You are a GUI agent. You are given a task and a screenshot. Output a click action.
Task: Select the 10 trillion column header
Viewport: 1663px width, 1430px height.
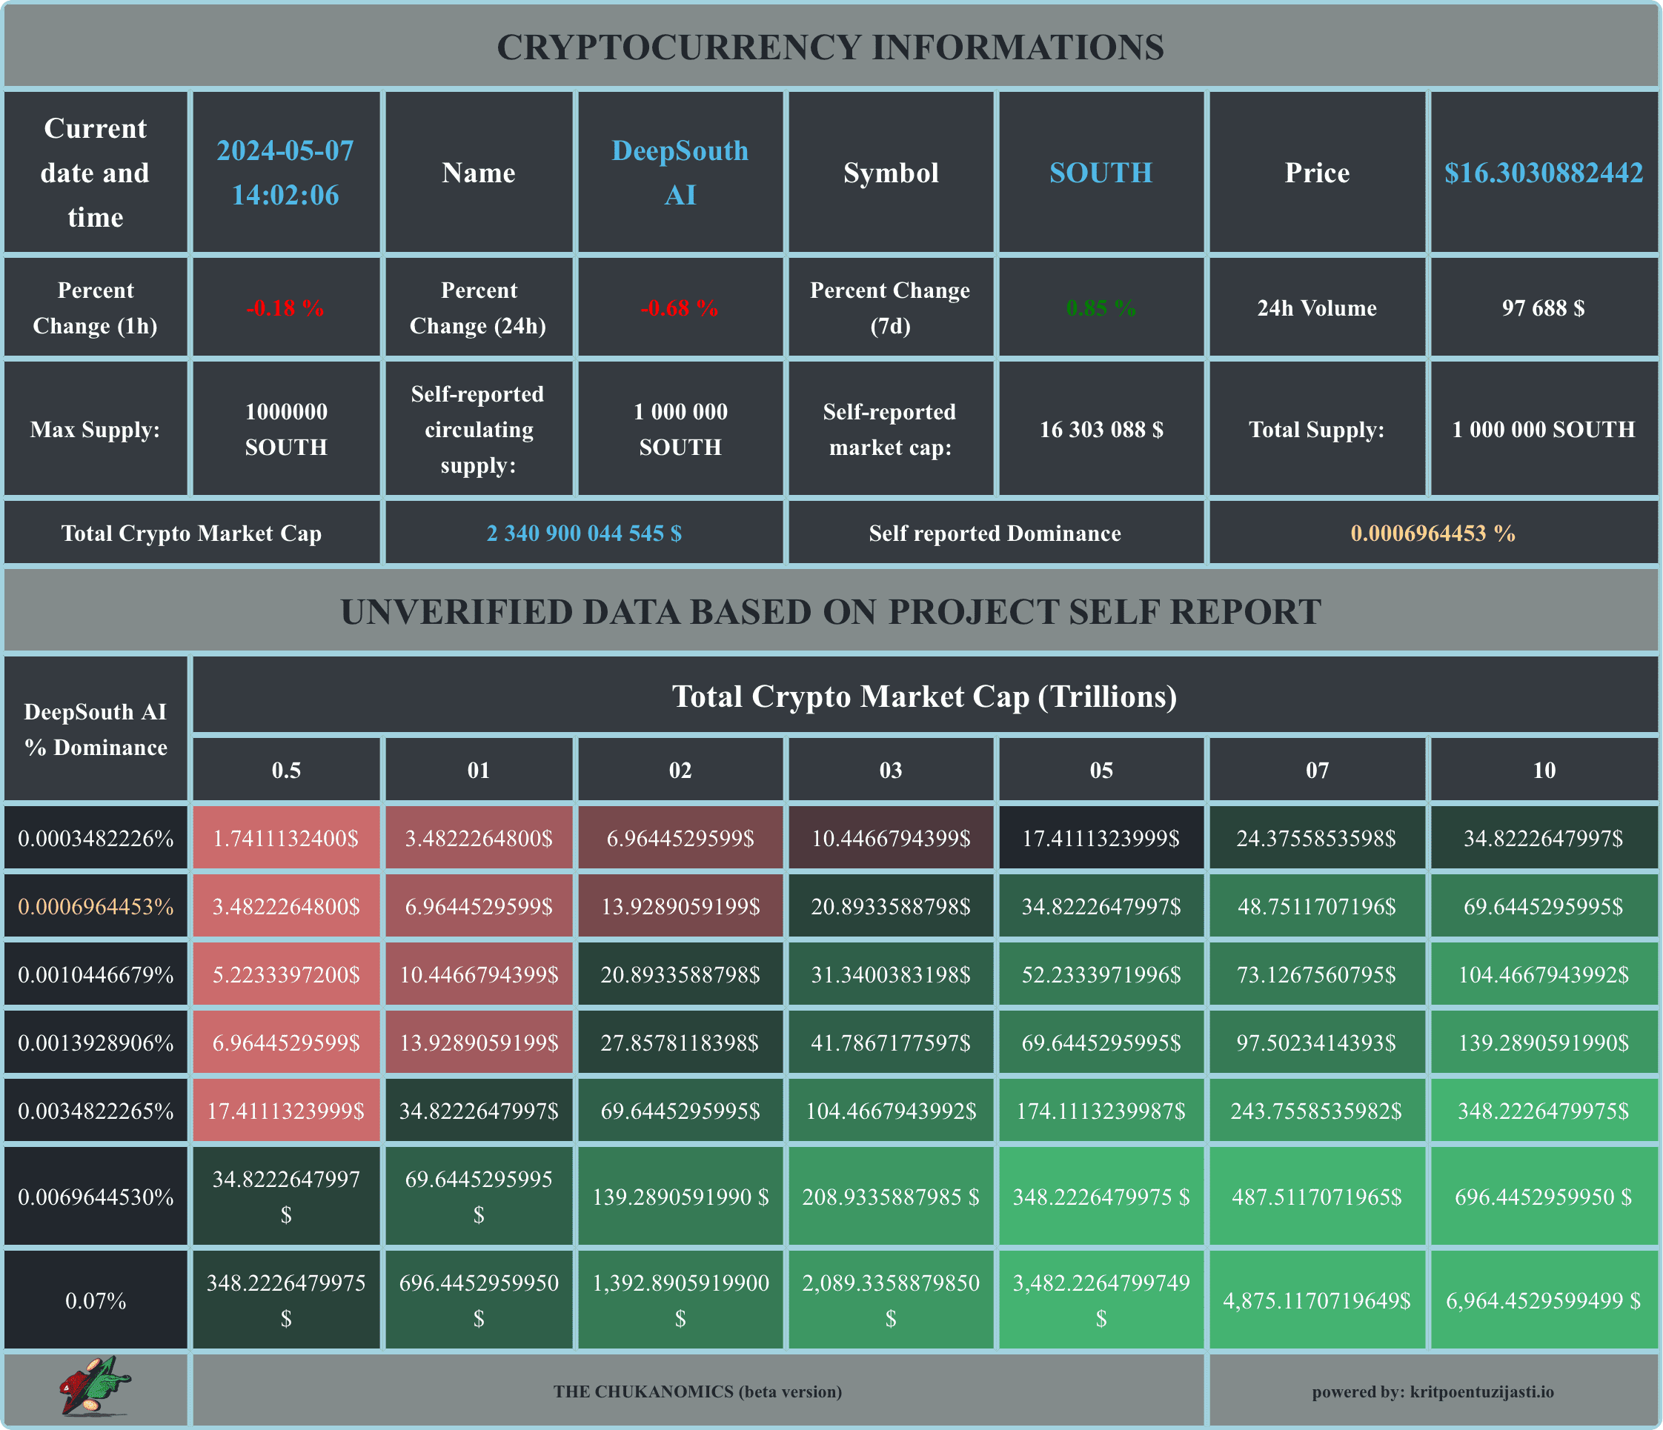(x=1543, y=771)
